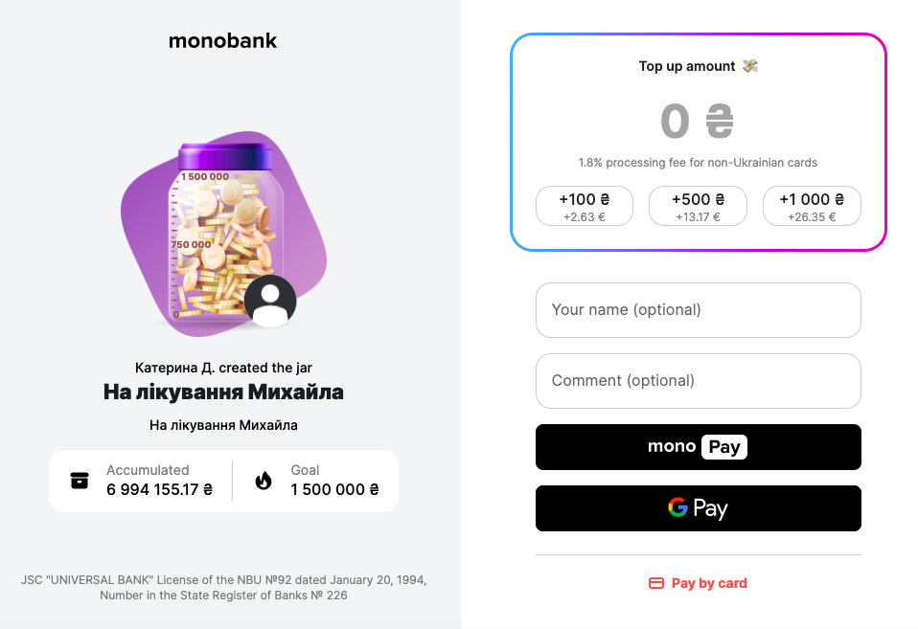
Task: Click the coin jar illustration
Action: (225, 233)
